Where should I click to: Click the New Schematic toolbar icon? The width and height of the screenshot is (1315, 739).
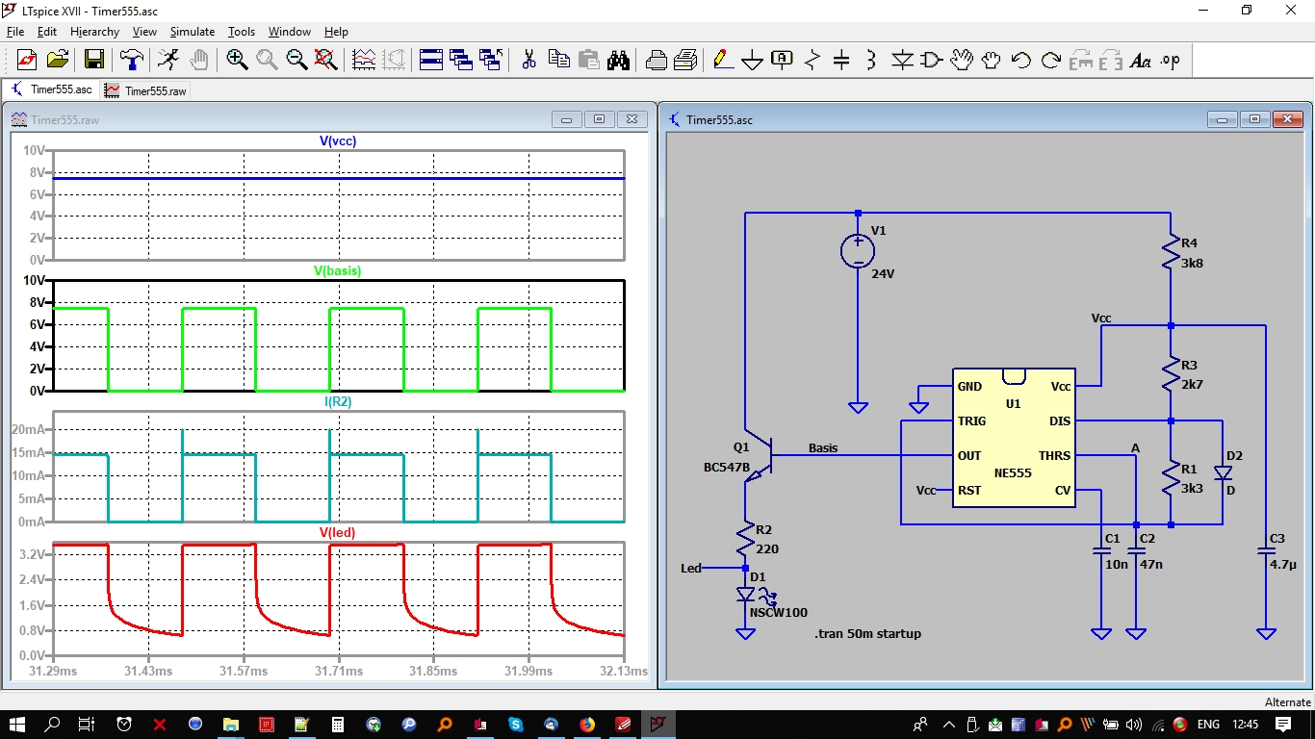coord(27,60)
